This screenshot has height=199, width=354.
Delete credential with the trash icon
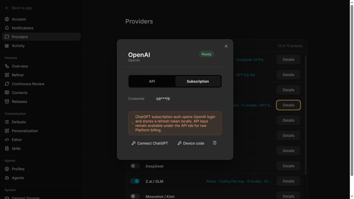215,143
